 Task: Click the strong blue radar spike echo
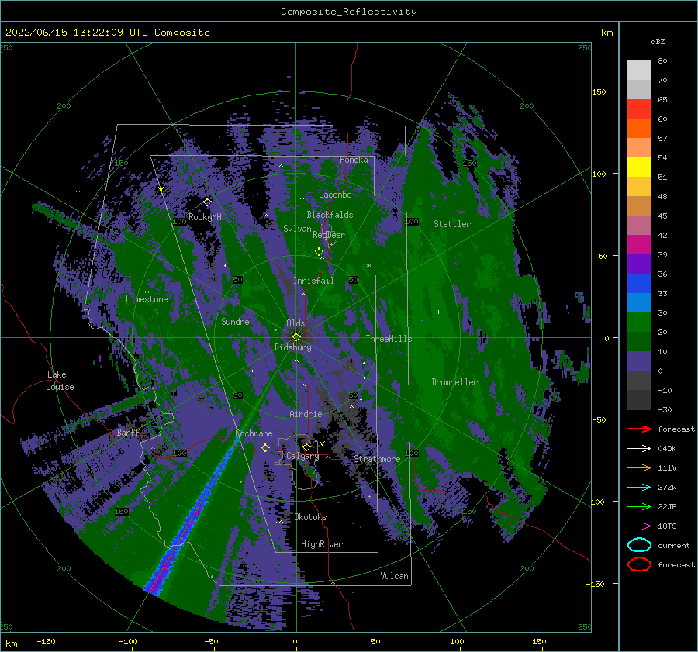click(194, 516)
